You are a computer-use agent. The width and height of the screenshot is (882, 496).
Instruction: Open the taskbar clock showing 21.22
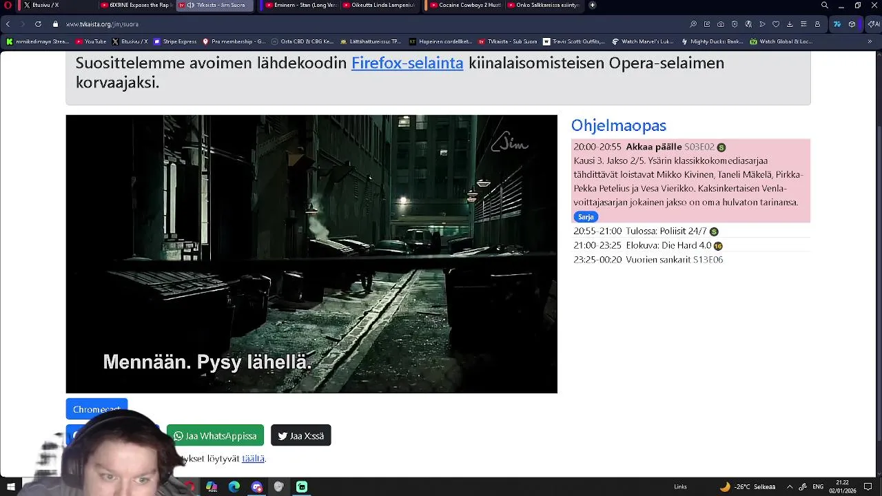pos(842,487)
